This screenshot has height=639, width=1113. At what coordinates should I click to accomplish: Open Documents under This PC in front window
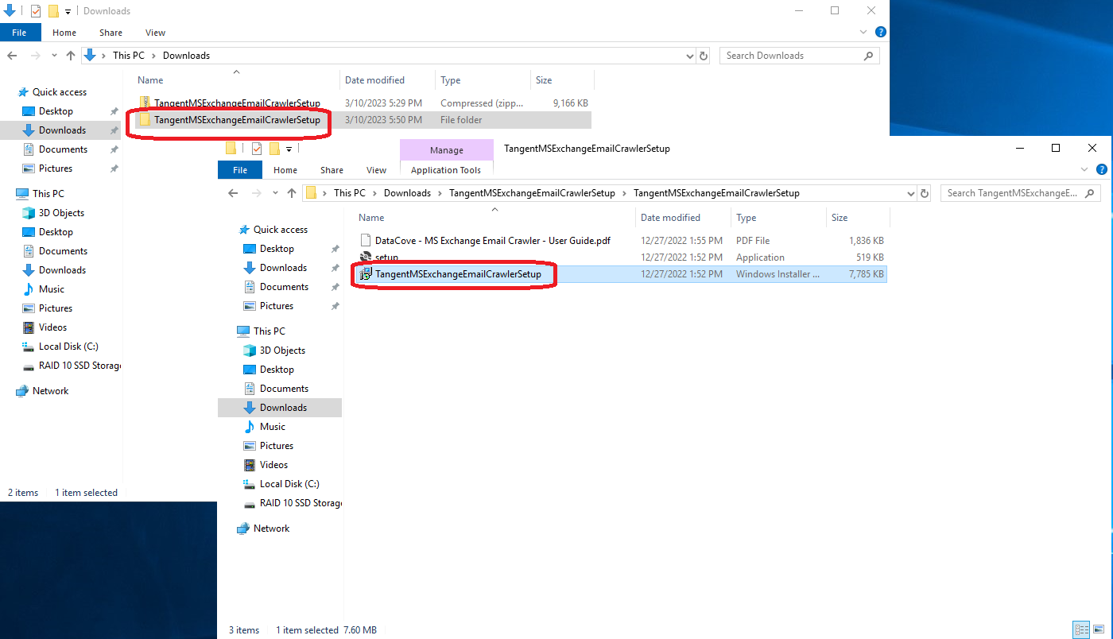[x=284, y=389]
